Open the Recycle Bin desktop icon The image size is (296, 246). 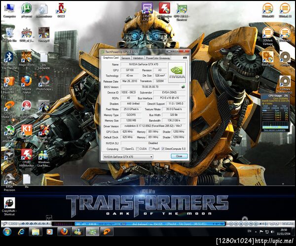(9, 35)
